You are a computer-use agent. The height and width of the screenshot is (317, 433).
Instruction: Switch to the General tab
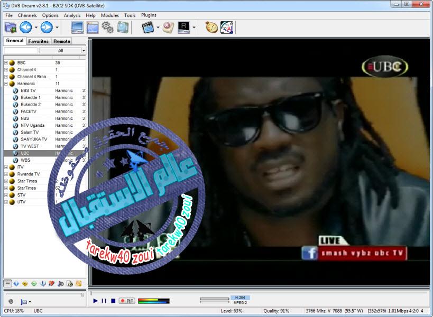tap(15, 41)
